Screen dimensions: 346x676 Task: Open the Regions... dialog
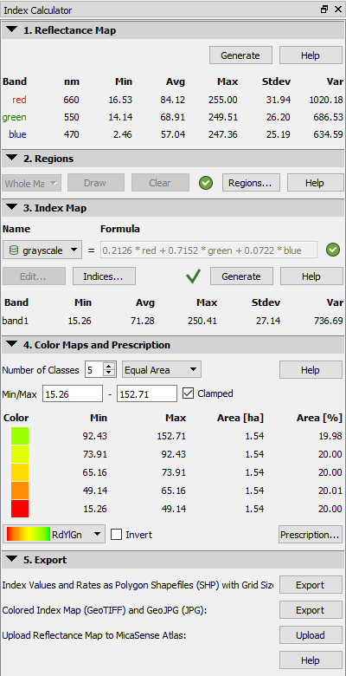pos(251,183)
